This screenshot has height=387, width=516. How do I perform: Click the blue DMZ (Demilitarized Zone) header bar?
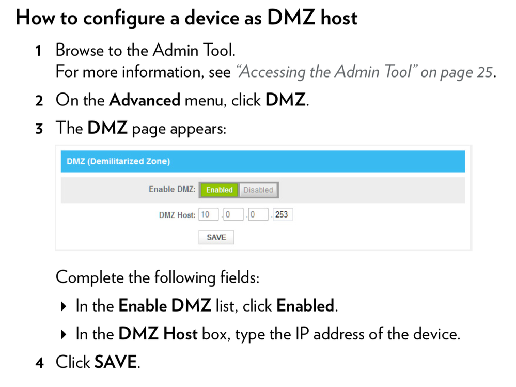point(262,161)
